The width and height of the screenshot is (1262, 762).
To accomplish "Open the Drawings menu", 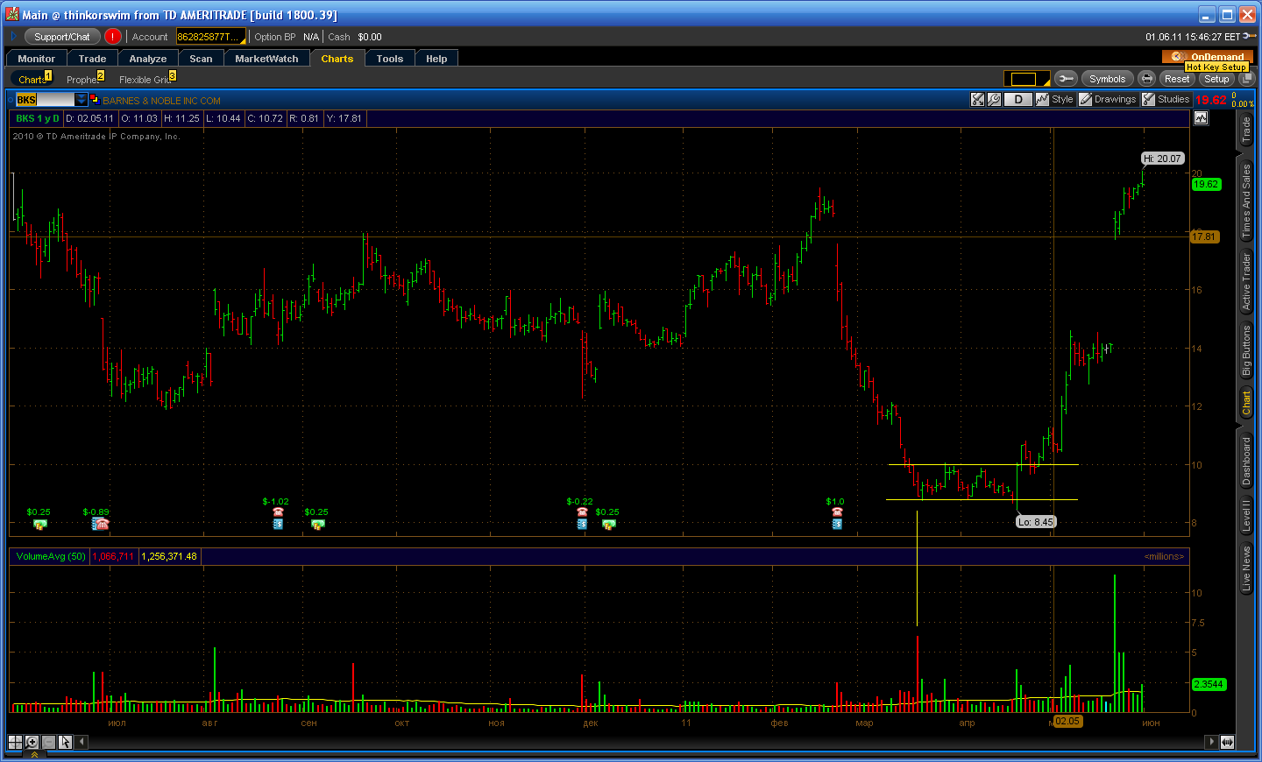I will (x=1108, y=99).
